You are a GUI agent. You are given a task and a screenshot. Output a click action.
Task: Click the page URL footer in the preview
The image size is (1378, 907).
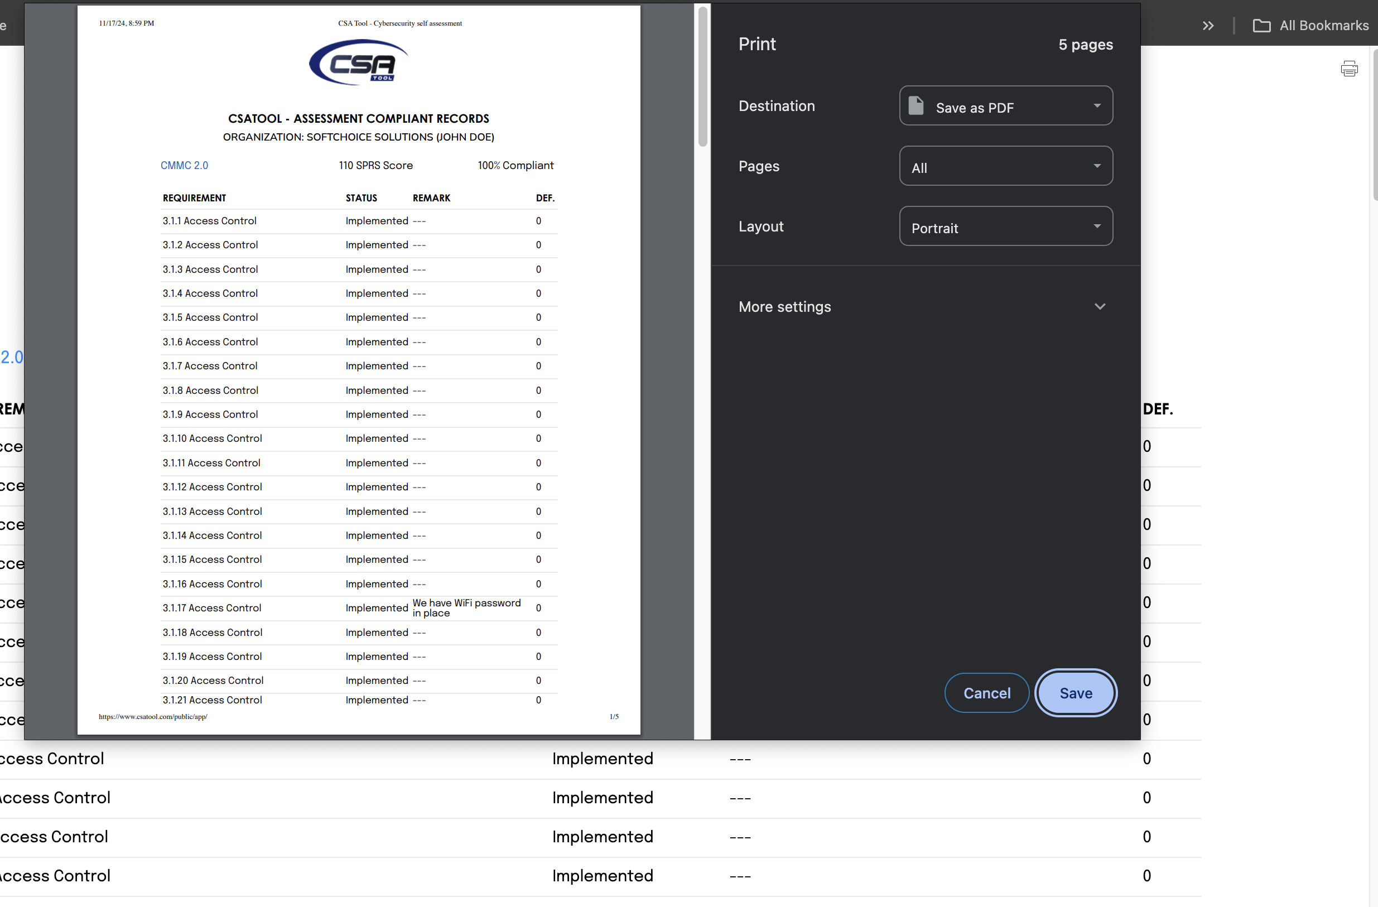(153, 717)
